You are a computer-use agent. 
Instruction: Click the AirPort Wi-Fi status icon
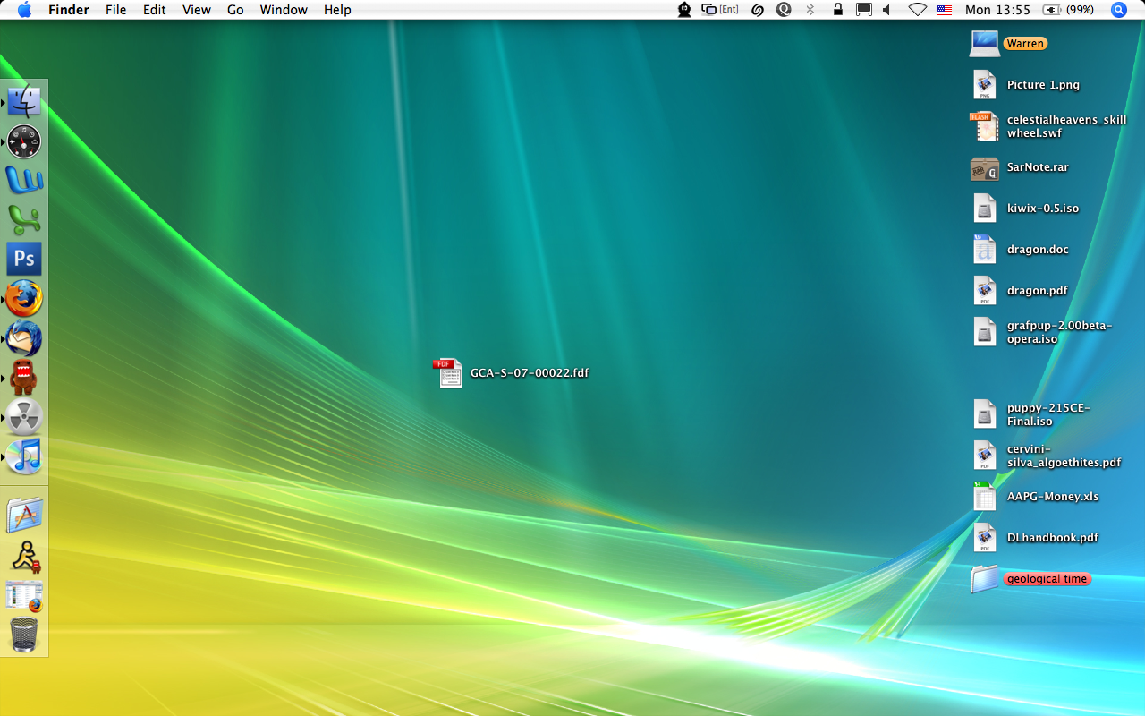(917, 10)
